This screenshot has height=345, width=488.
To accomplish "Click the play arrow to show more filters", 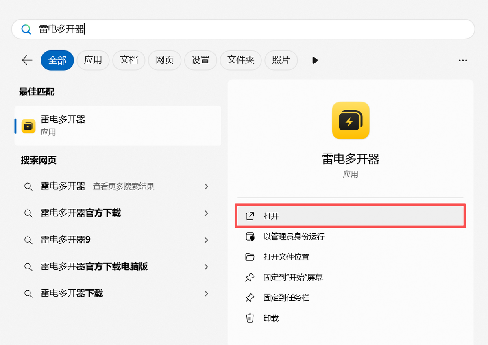I will 315,60.
